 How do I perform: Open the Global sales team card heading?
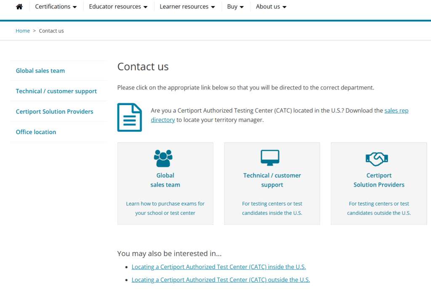click(x=165, y=180)
